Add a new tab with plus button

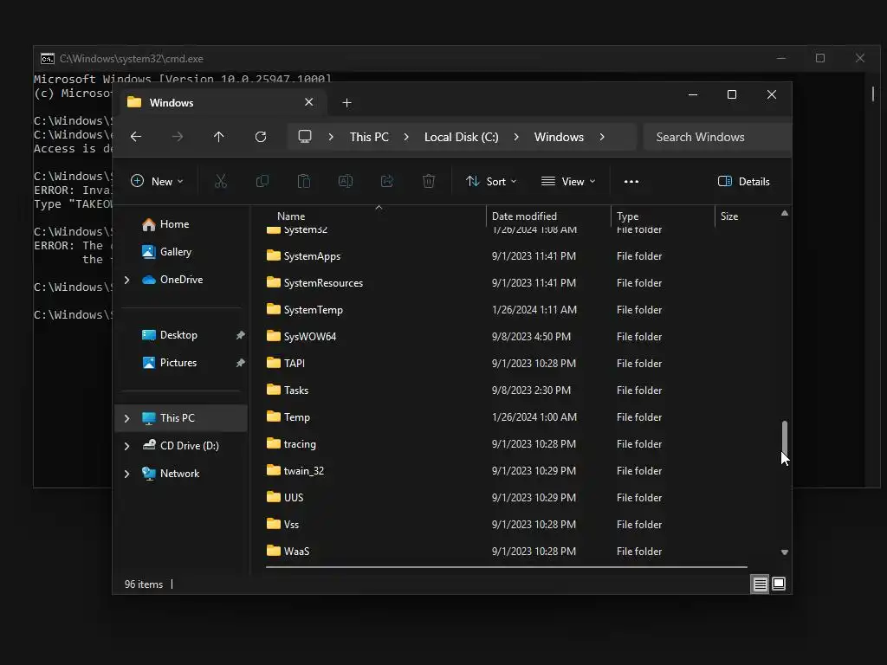click(346, 103)
